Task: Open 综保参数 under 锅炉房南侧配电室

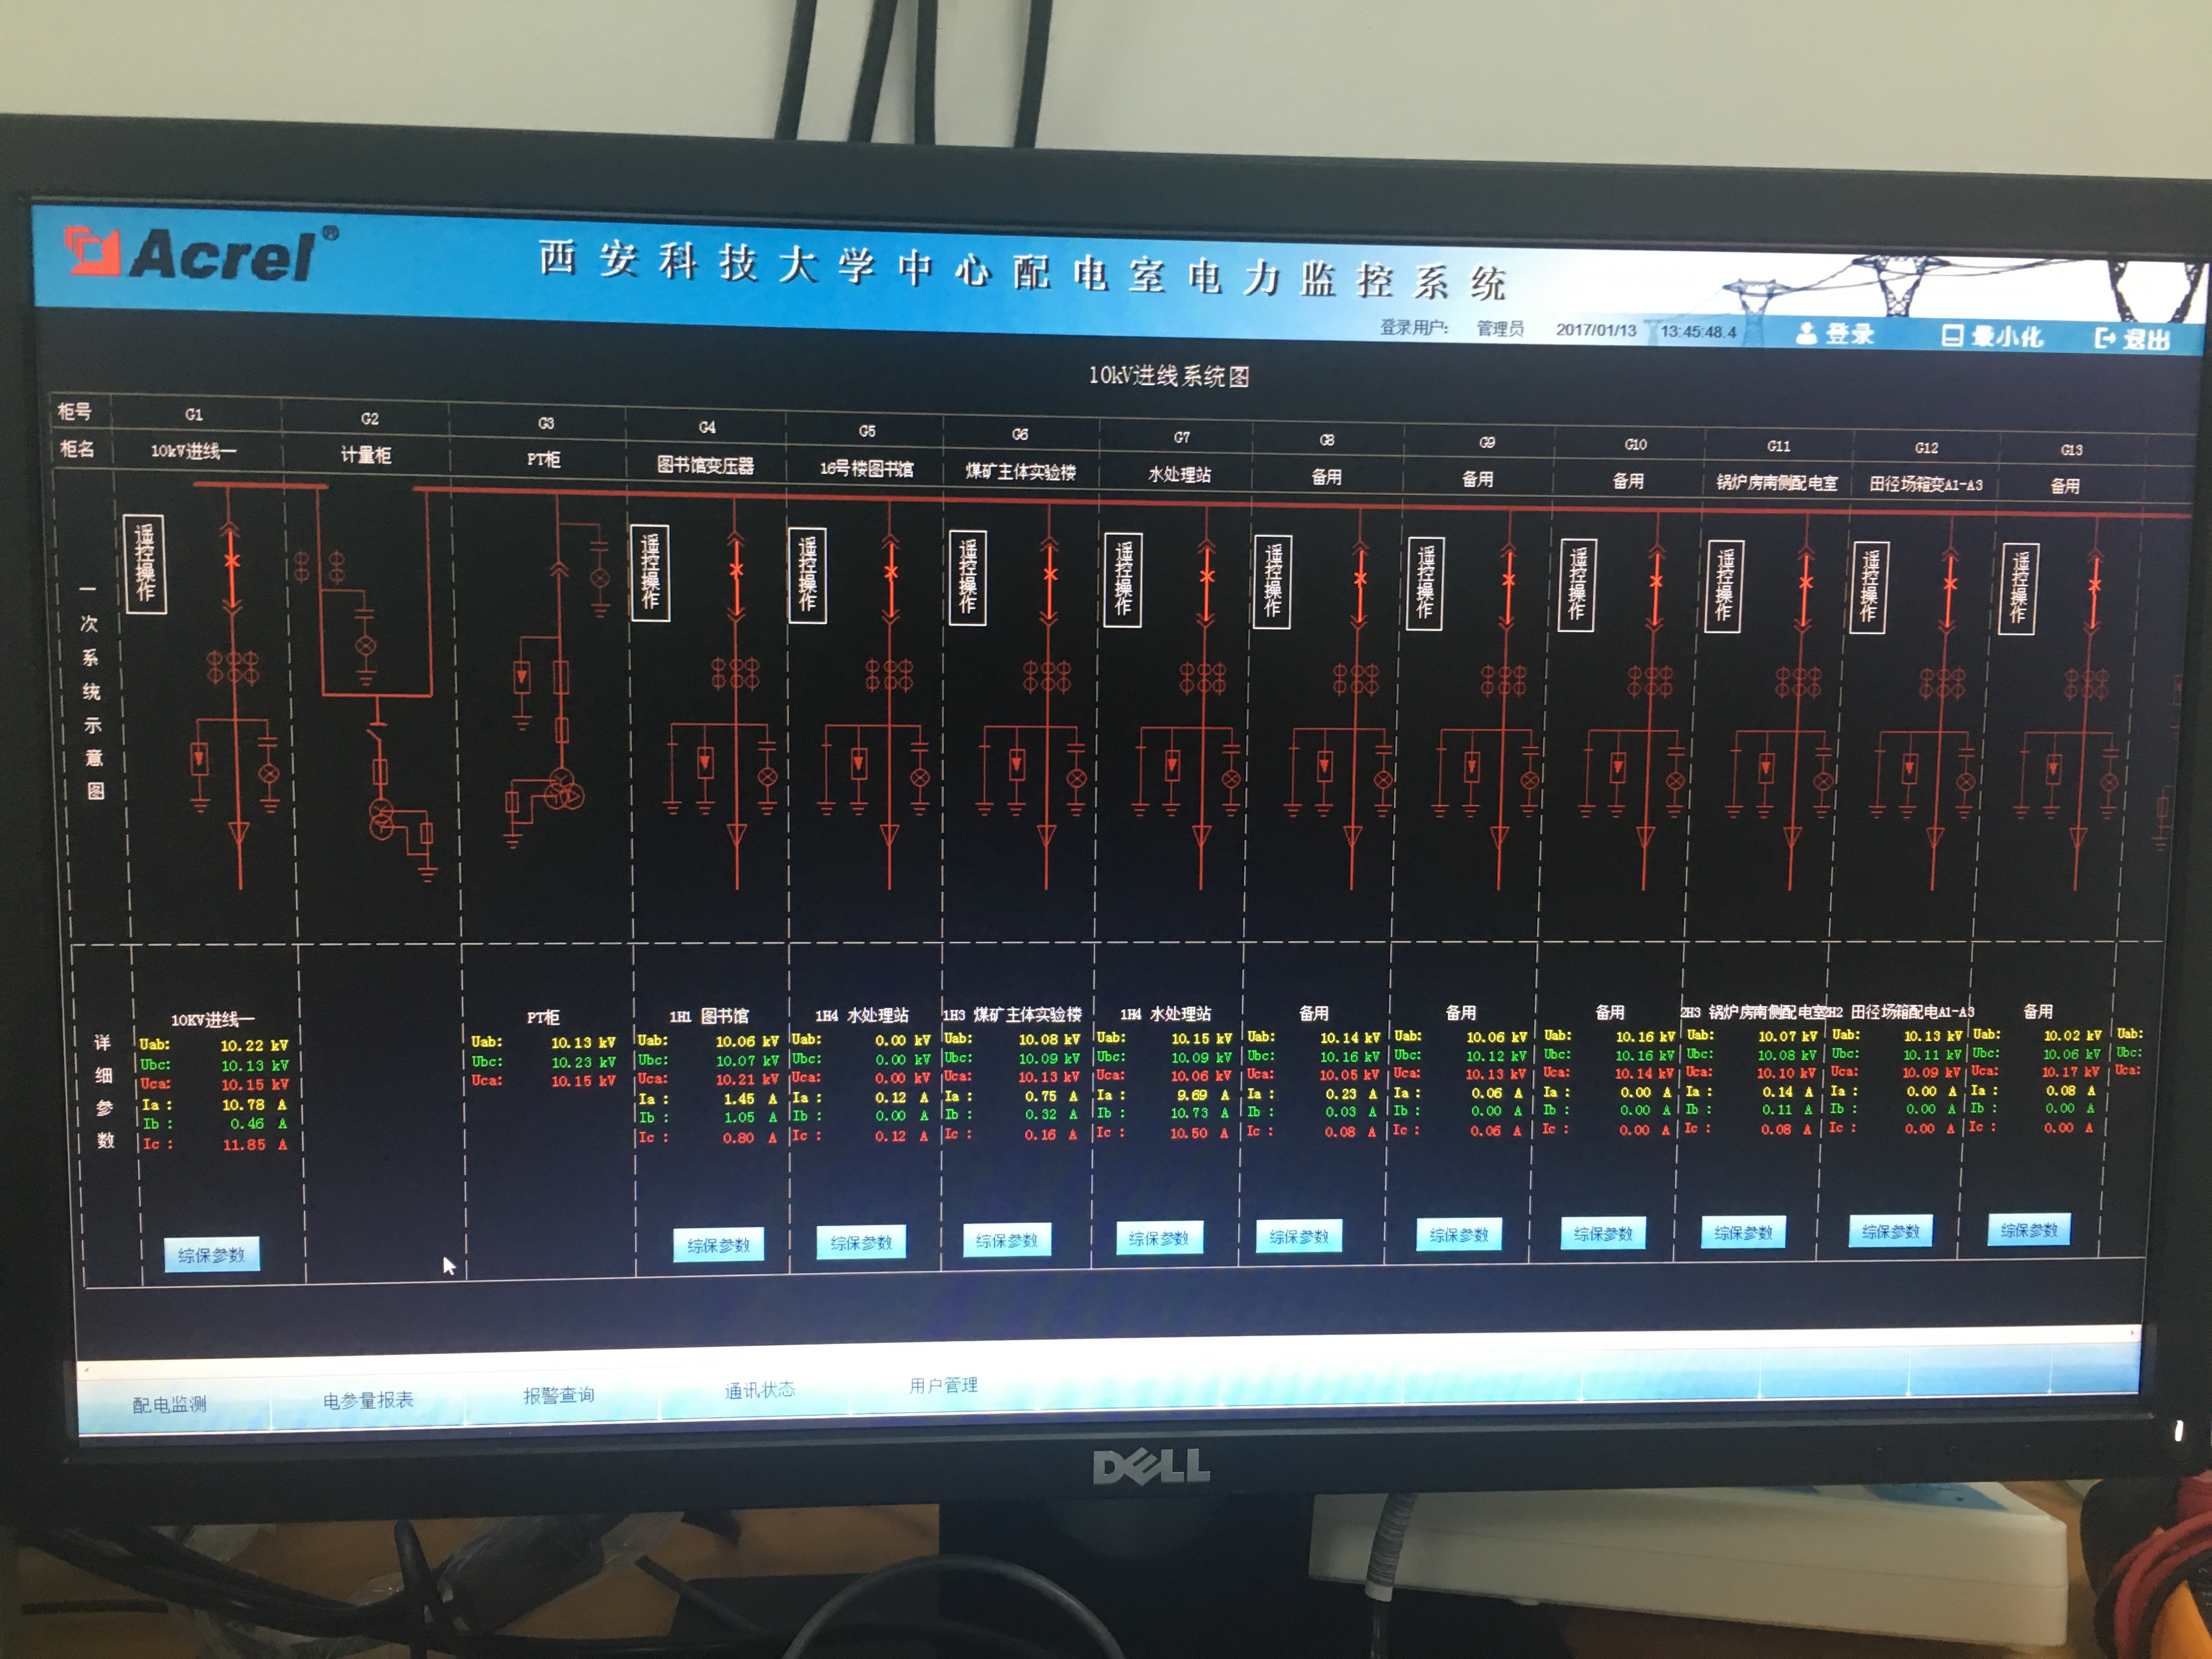Action: click(1743, 1232)
